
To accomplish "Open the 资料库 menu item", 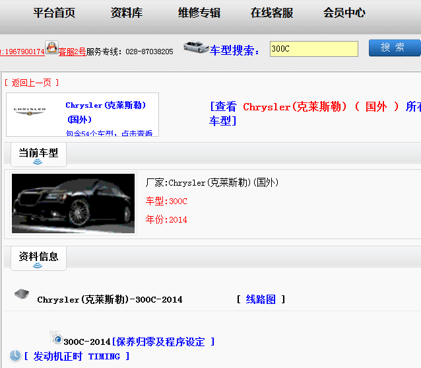I will click(x=127, y=13).
